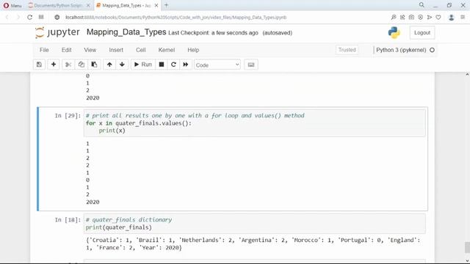470x264 pixels.
Task: Interrupt the kernel with stop icon
Action: (x=162, y=65)
